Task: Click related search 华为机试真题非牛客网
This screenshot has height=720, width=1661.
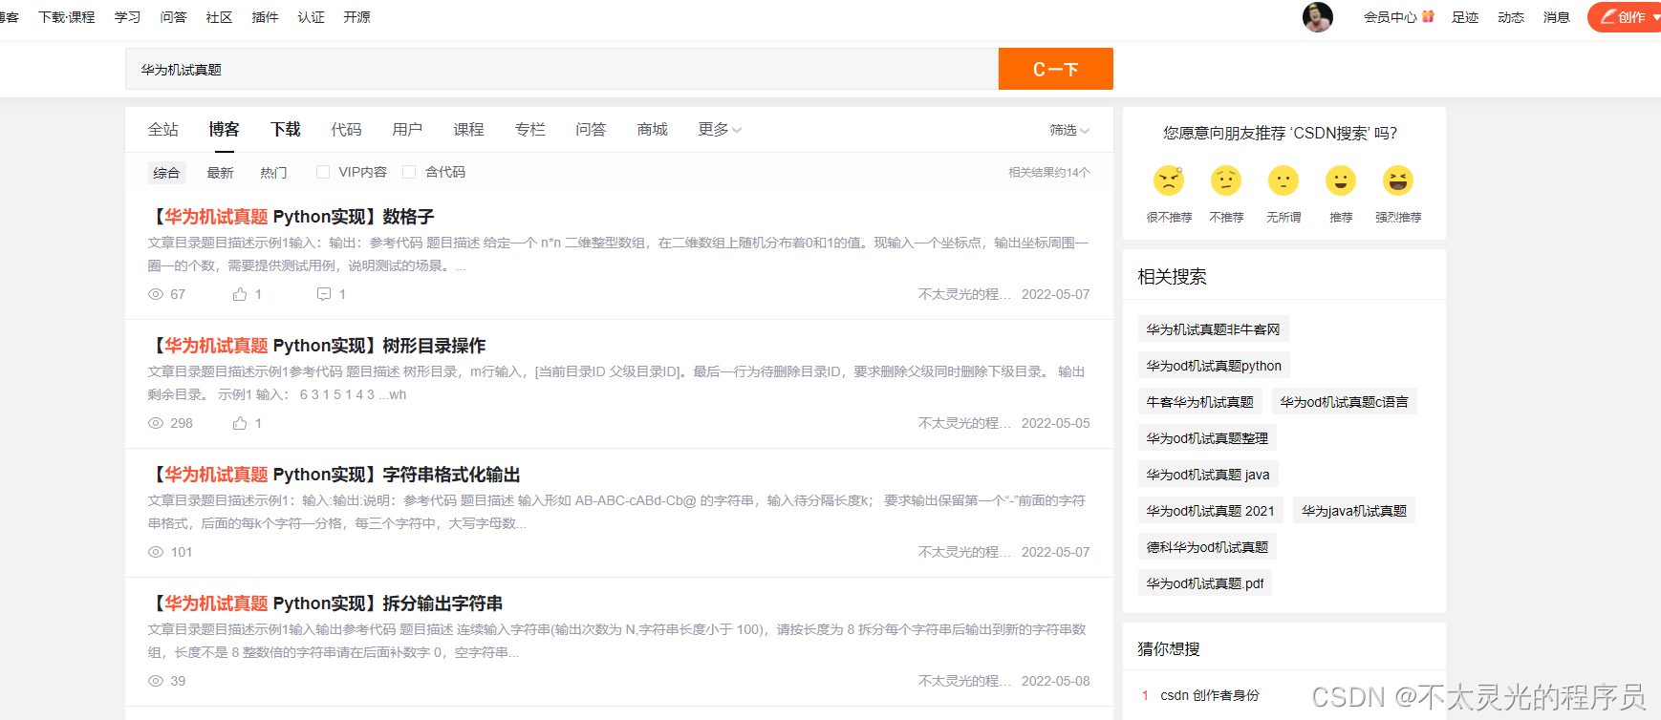Action: (1213, 329)
